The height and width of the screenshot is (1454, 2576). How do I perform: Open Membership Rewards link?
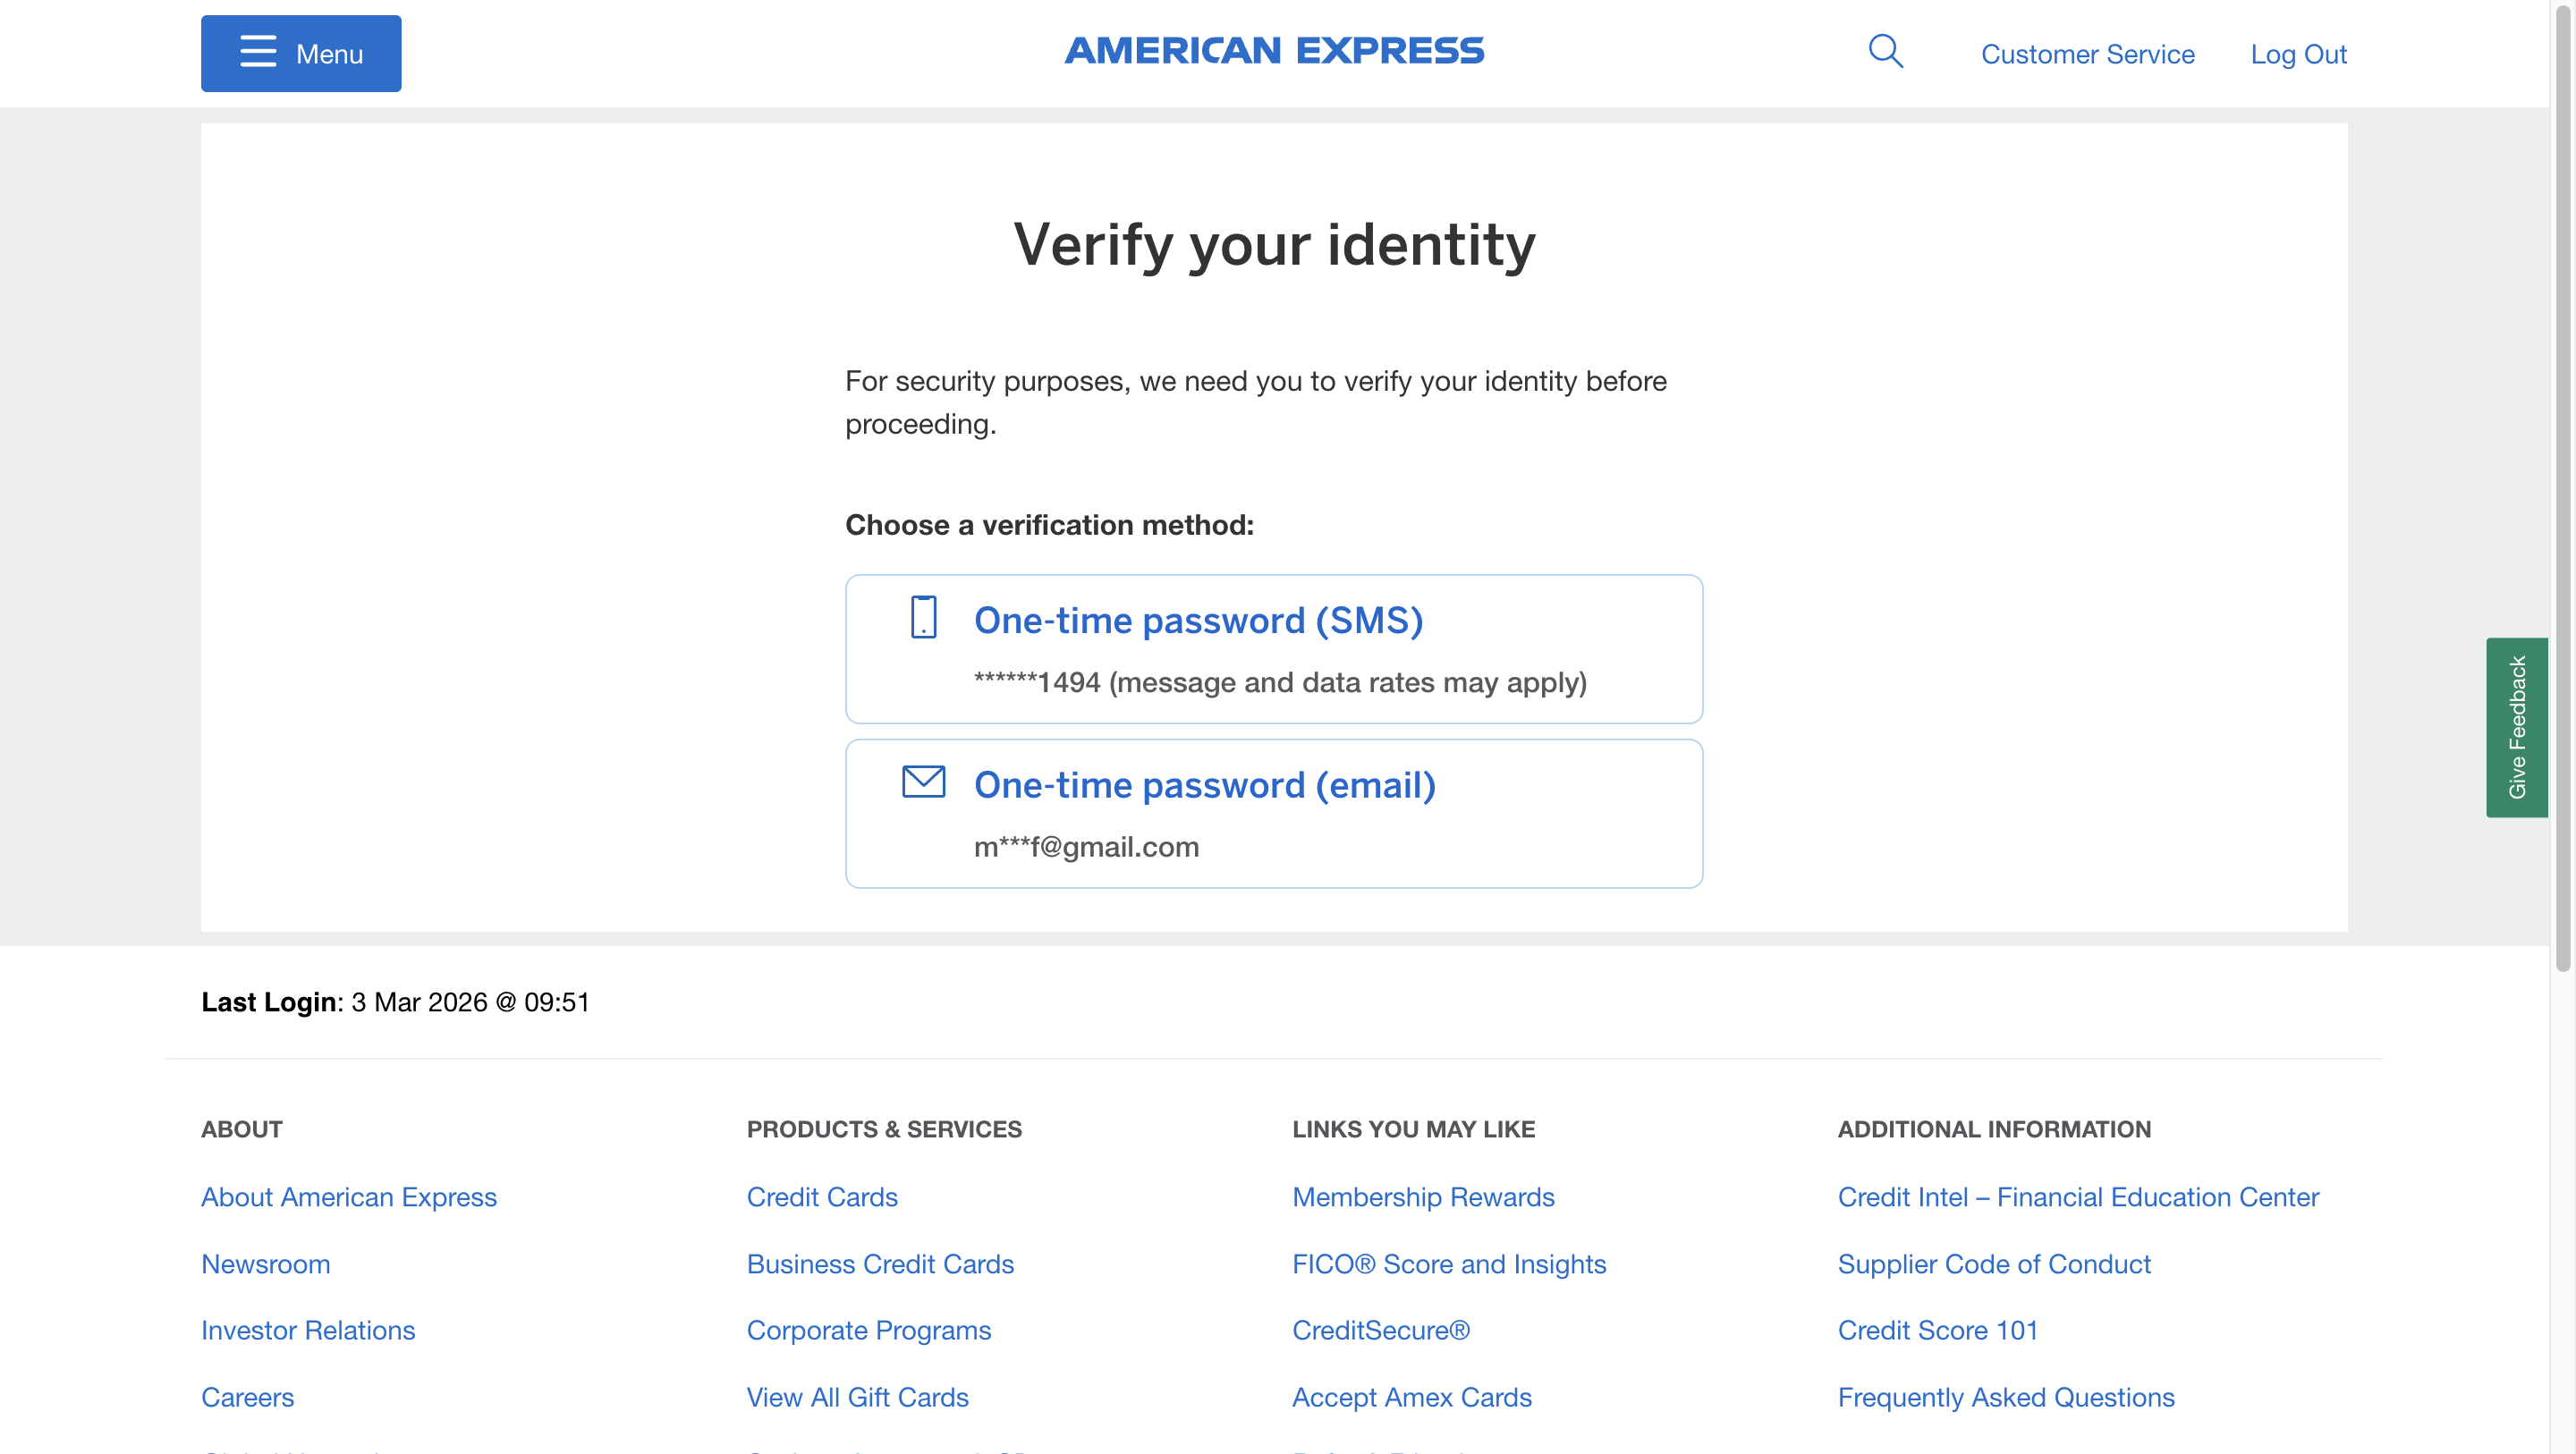[x=1422, y=1197]
